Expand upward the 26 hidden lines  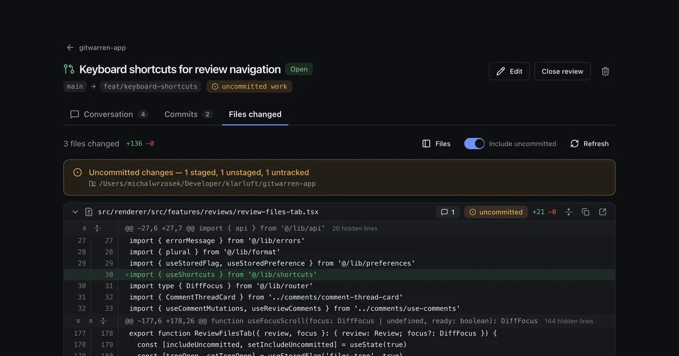click(84, 228)
